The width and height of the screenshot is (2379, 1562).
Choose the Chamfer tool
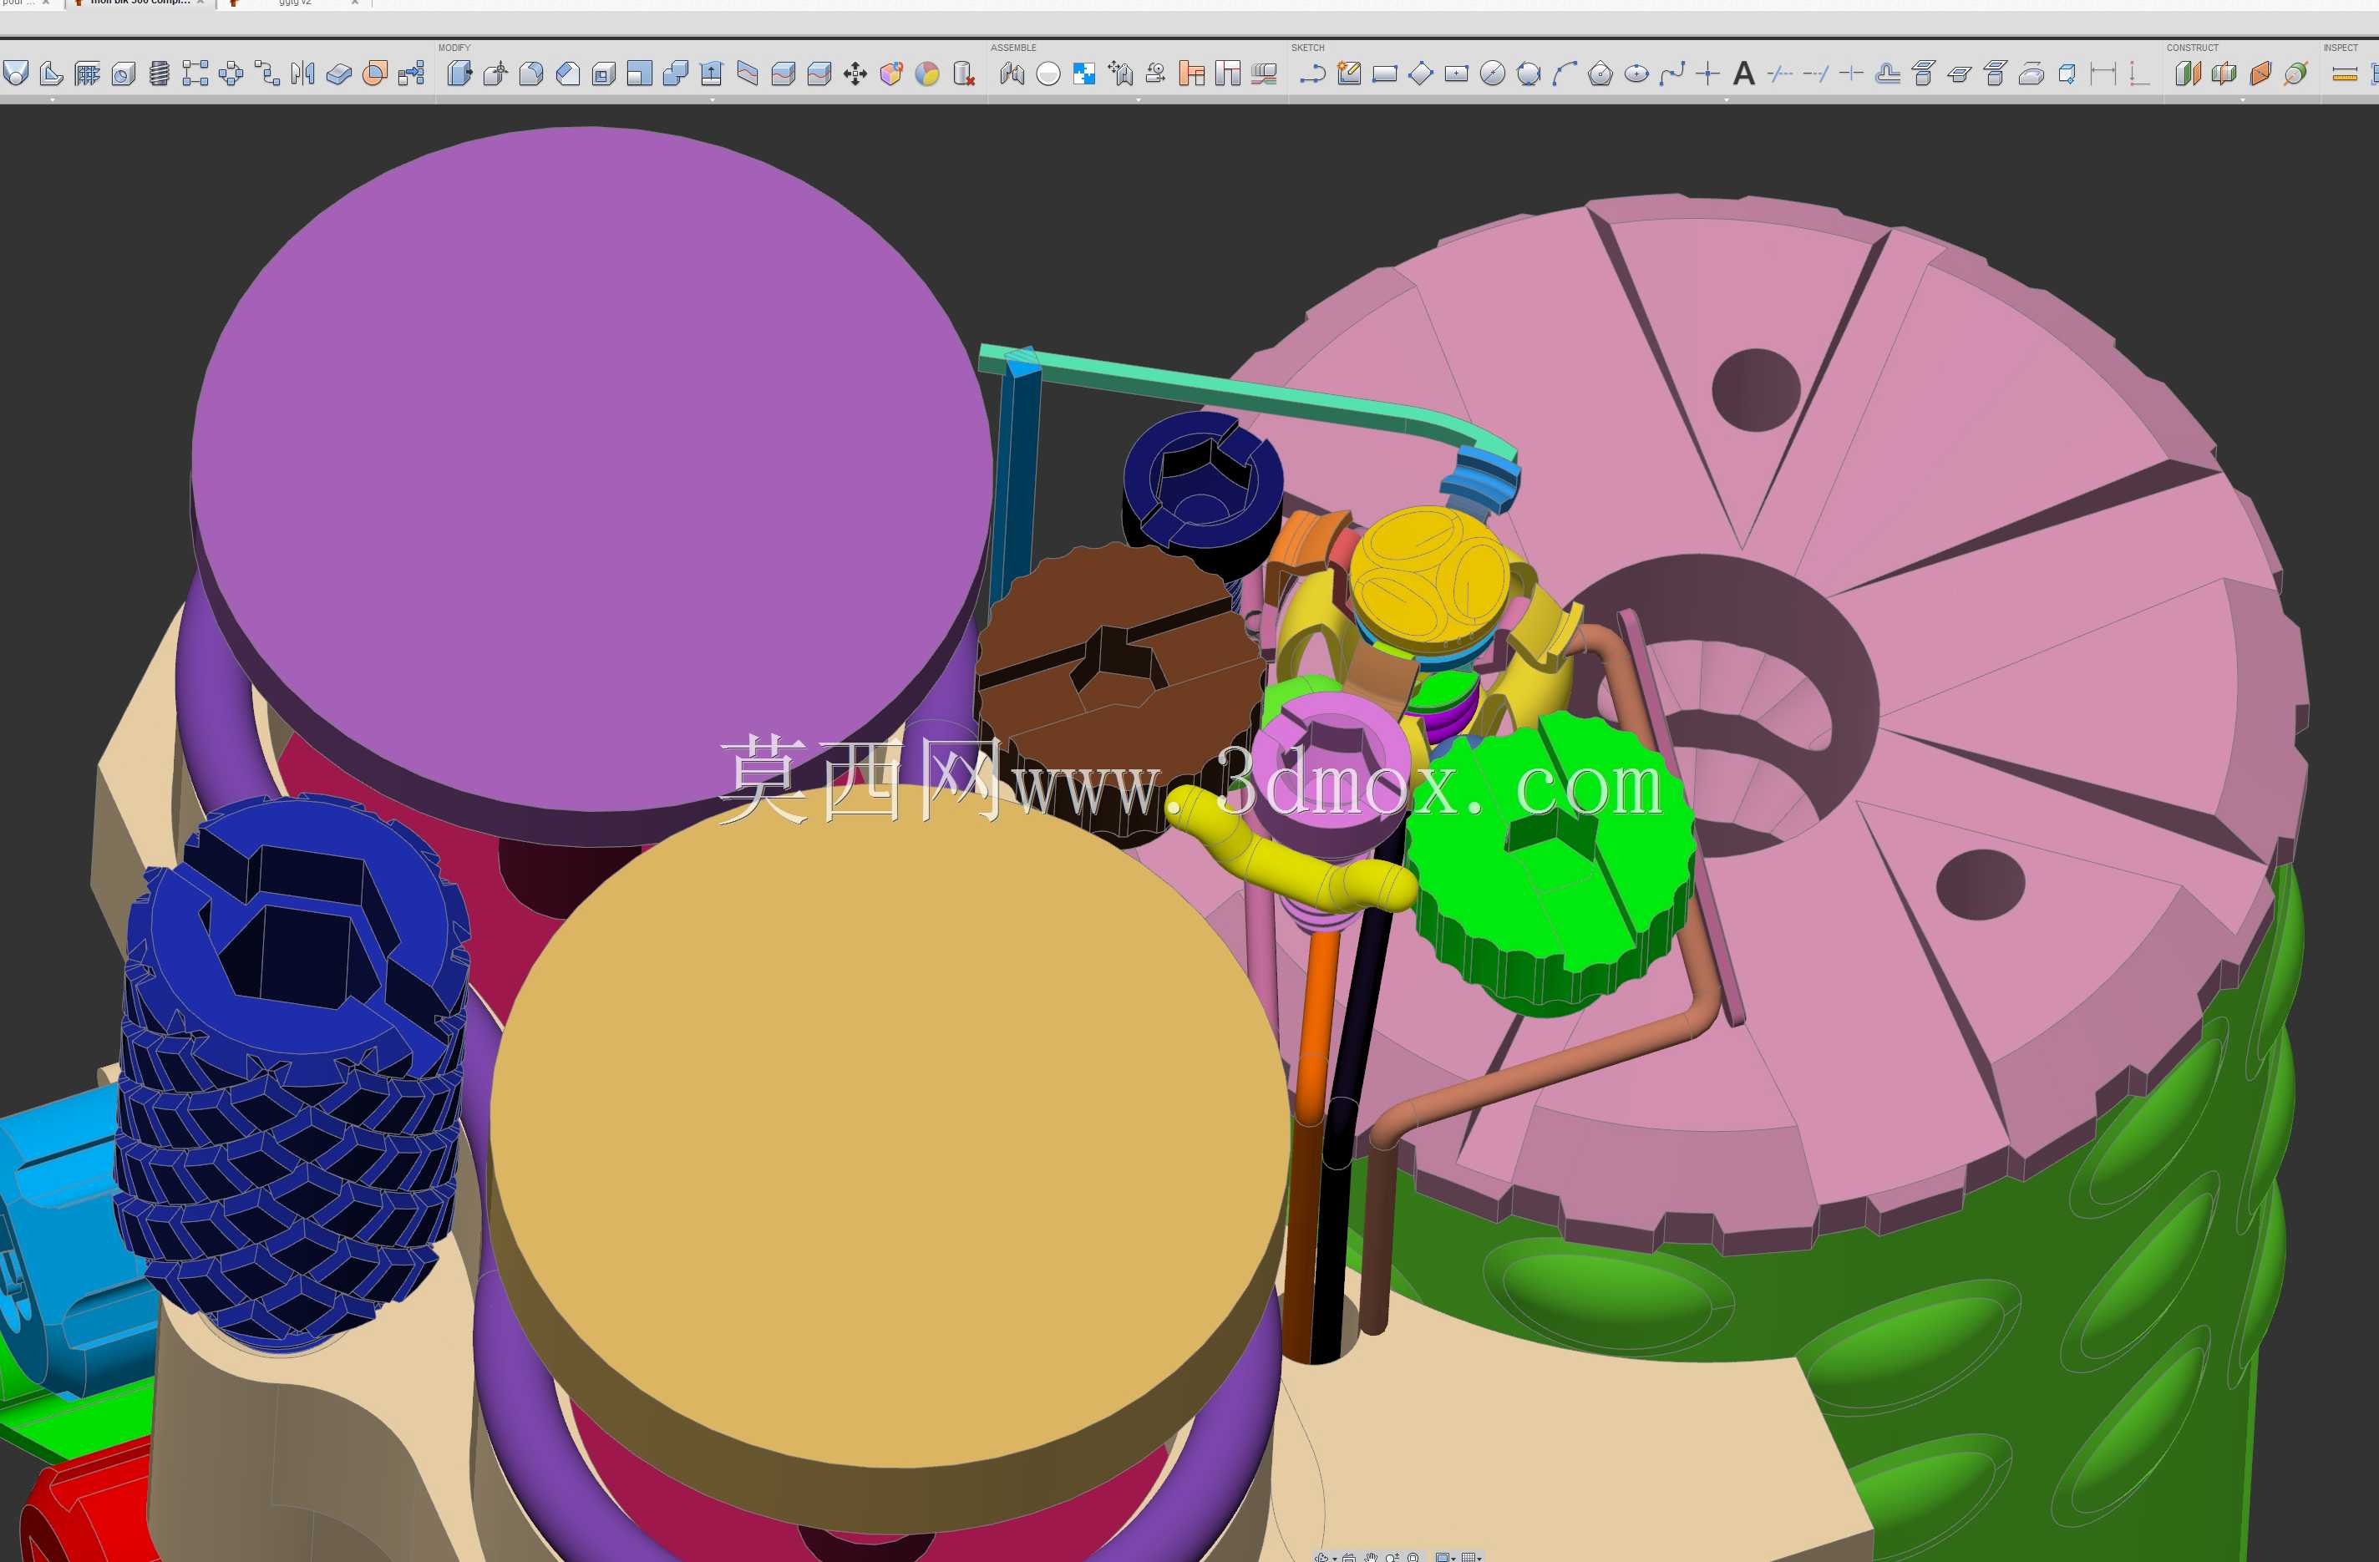click(568, 73)
